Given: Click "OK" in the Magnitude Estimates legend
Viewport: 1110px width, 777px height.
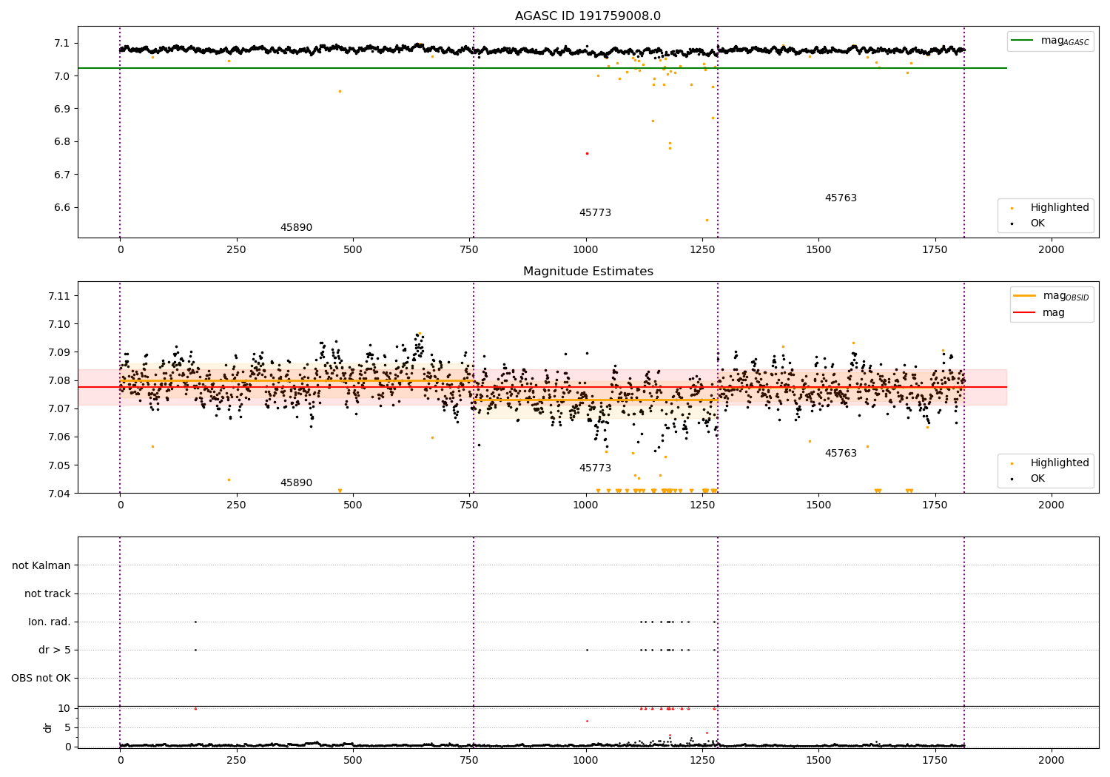Looking at the screenshot, I should (x=1037, y=479).
